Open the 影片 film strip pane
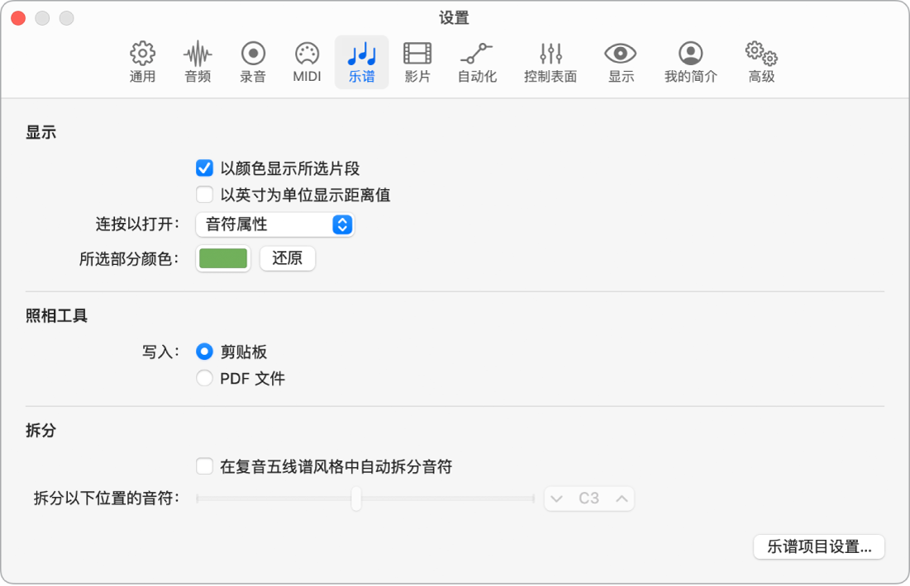This screenshot has height=586, width=910. [x=417, y=61]
